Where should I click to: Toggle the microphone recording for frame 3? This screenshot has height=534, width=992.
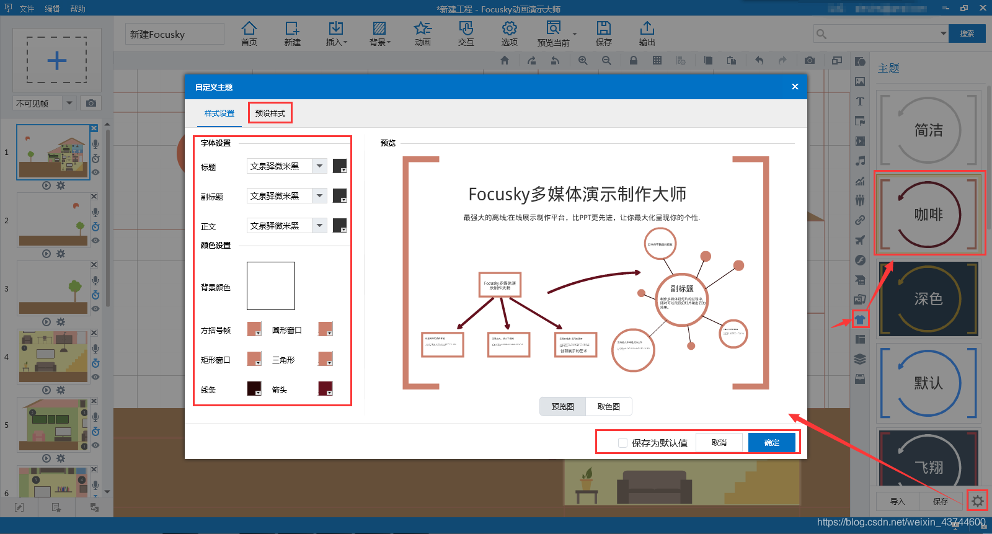(95, 280)
